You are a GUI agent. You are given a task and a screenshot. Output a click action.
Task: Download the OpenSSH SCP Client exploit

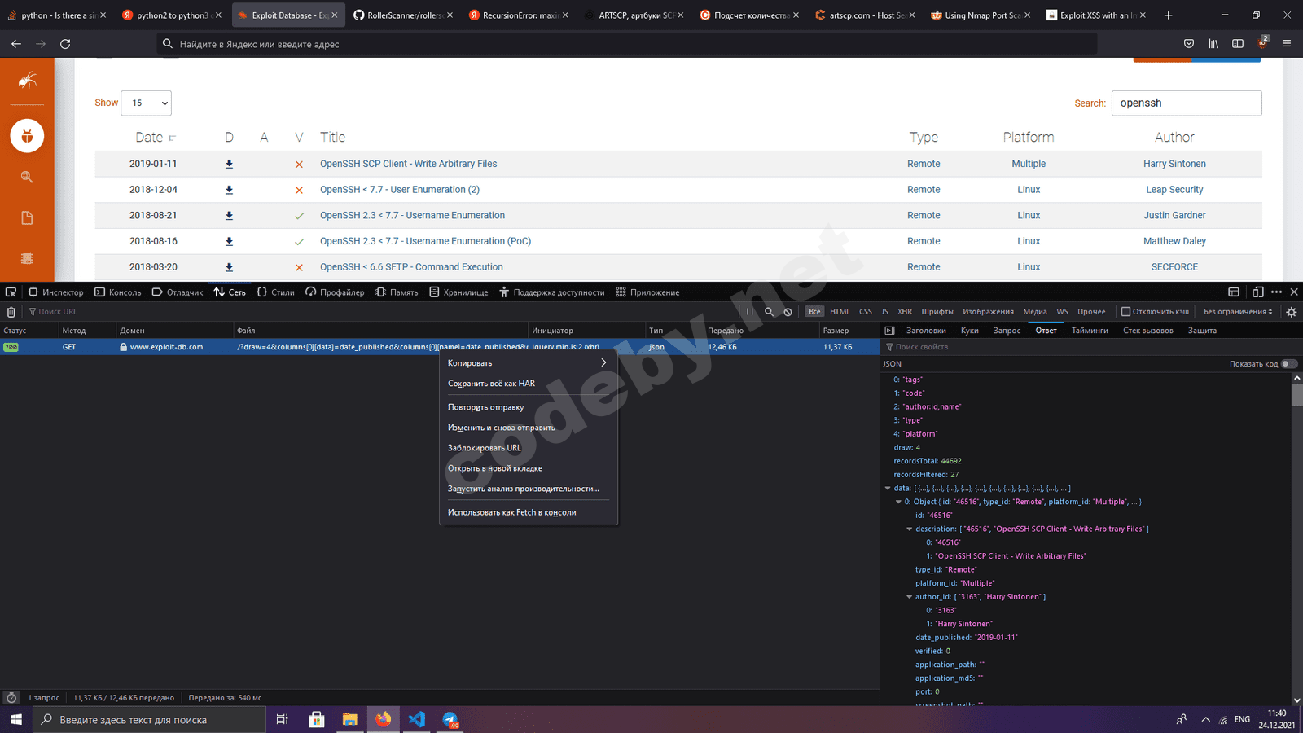(229, 164)
